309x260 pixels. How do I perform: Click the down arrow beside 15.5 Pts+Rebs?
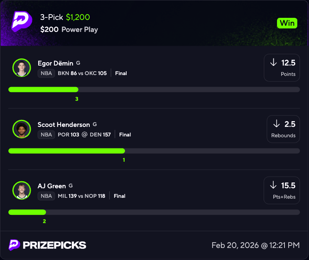tap(273, 185)
